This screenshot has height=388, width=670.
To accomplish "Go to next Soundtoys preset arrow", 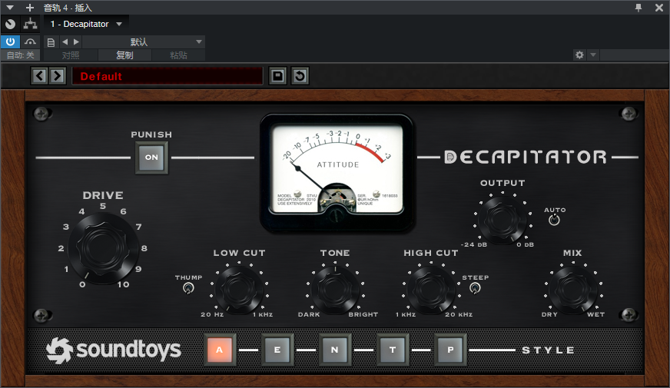I will pyautogui.click(x=58, y=76).
